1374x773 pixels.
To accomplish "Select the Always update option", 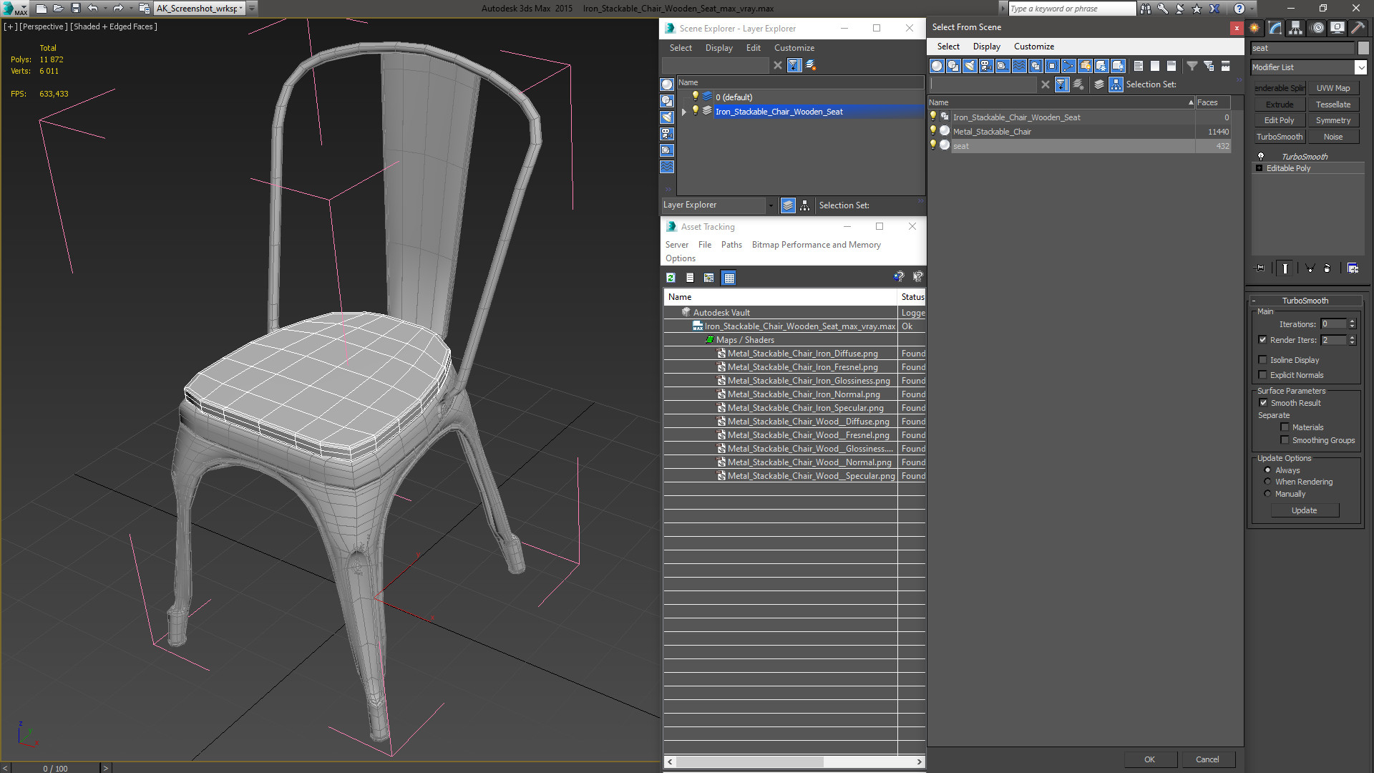I will (x=1267, y=470).
